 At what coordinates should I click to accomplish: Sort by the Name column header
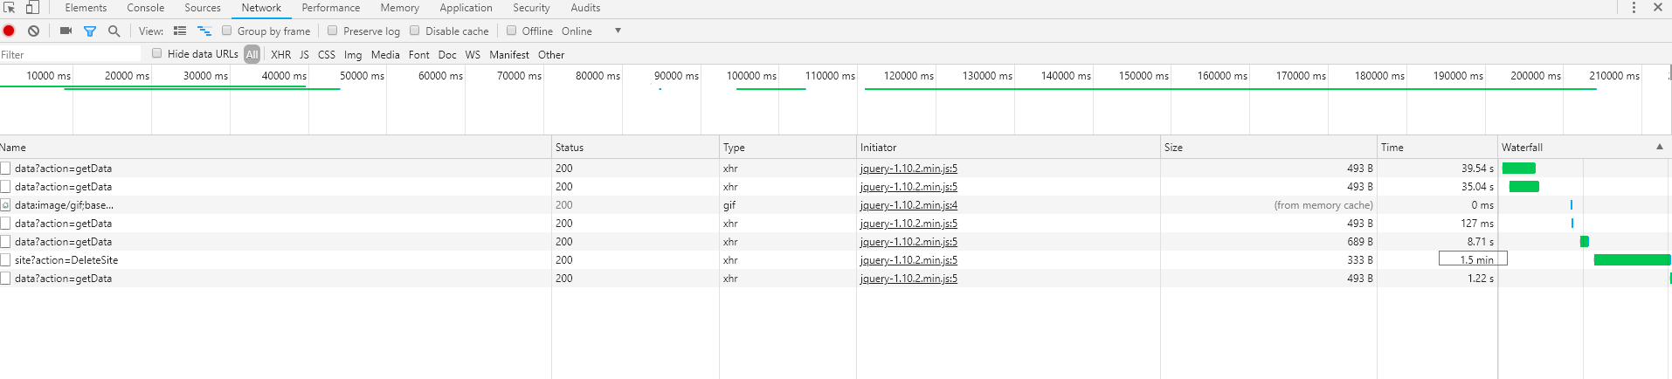coord(275,147)
